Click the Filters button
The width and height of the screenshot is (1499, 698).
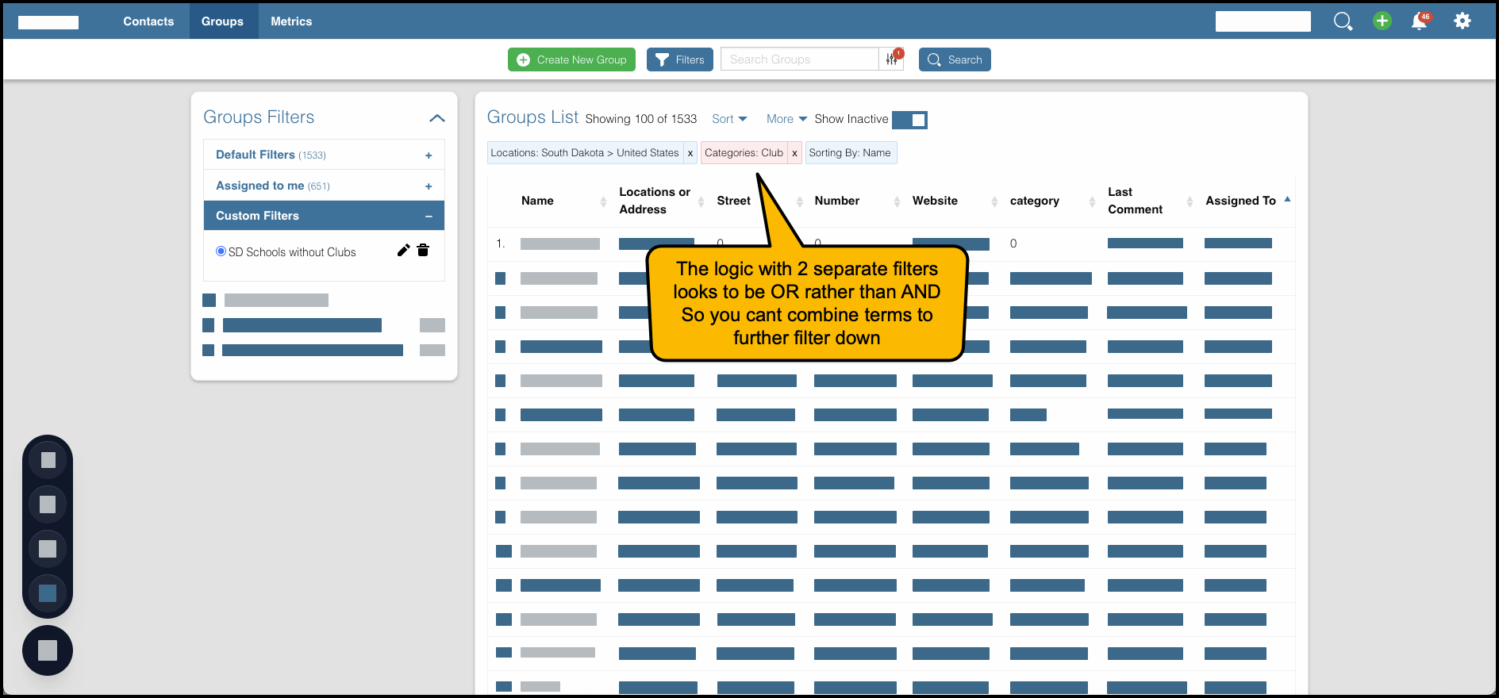(680, 59)
